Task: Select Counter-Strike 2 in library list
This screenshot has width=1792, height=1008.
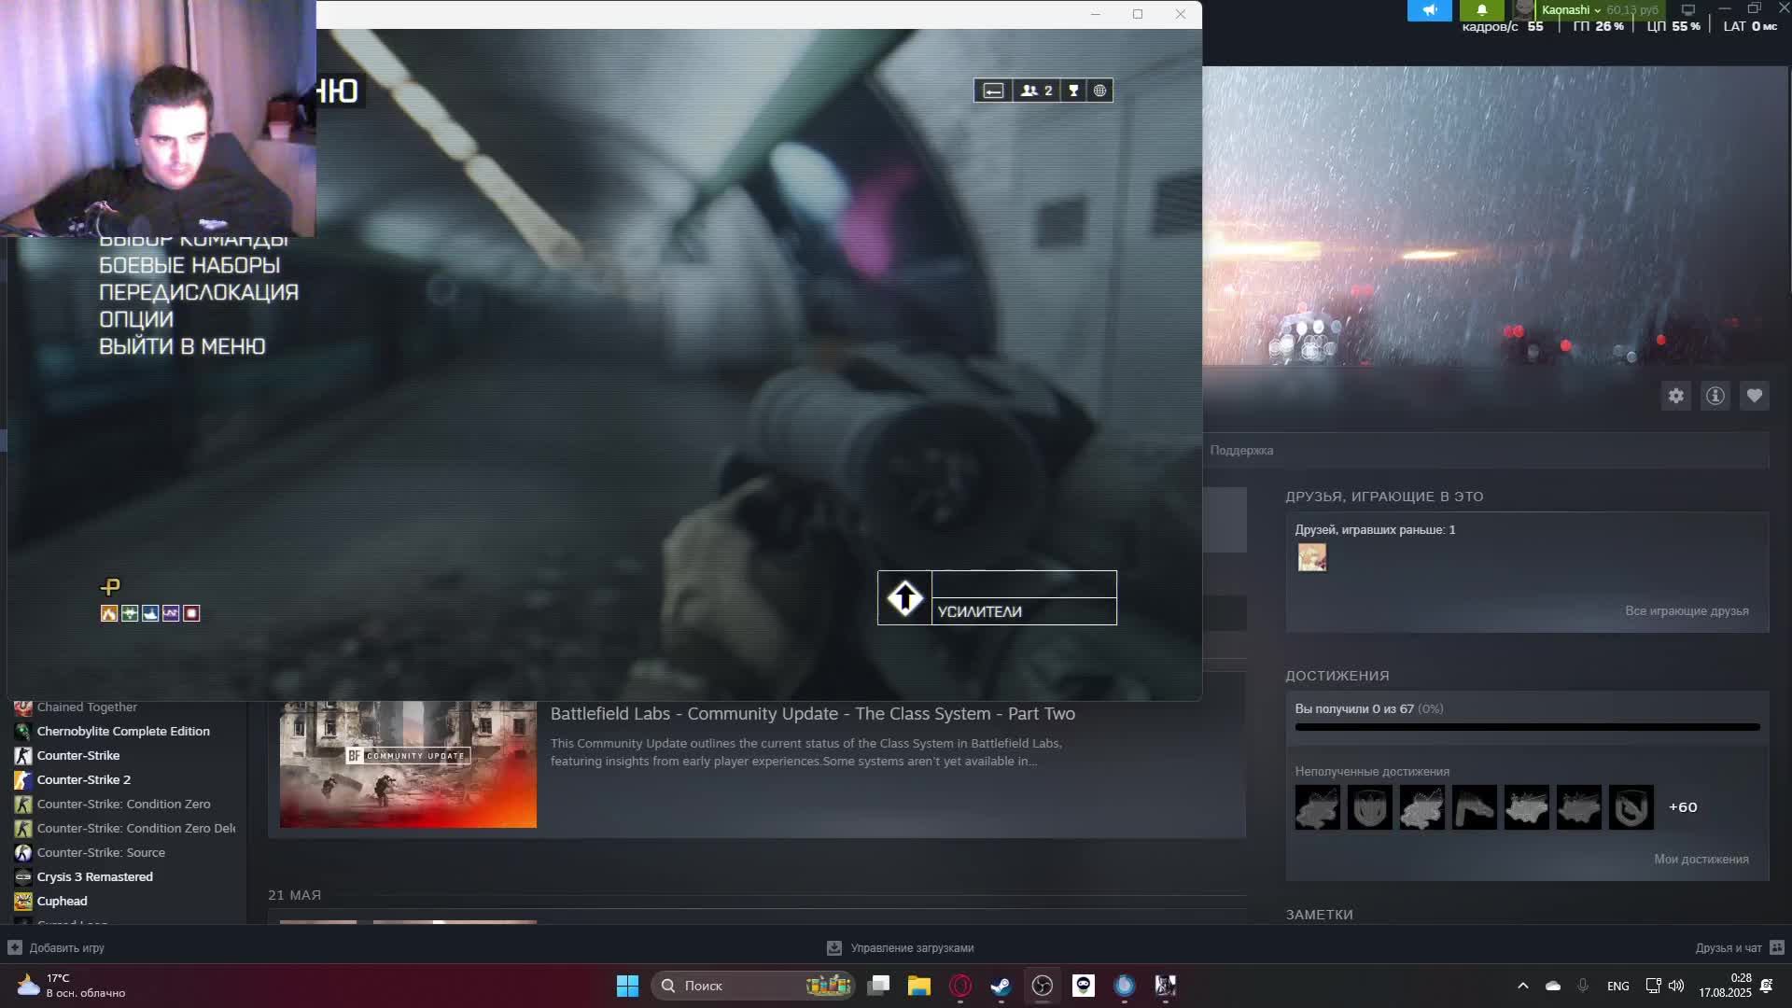Action: (x=83, y=779)
